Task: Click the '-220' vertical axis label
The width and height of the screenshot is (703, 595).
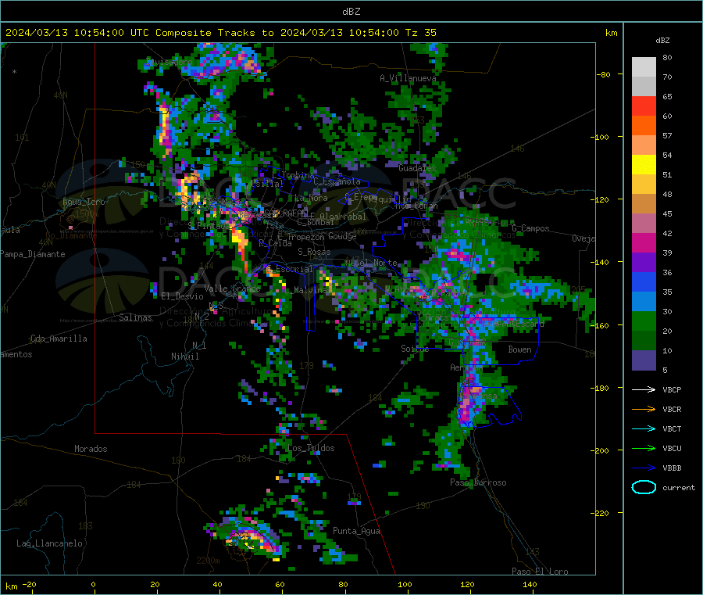Action: click(600, 513)
